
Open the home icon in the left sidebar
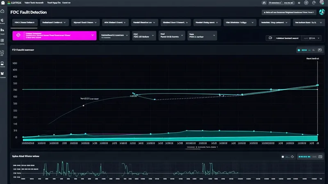2,11
